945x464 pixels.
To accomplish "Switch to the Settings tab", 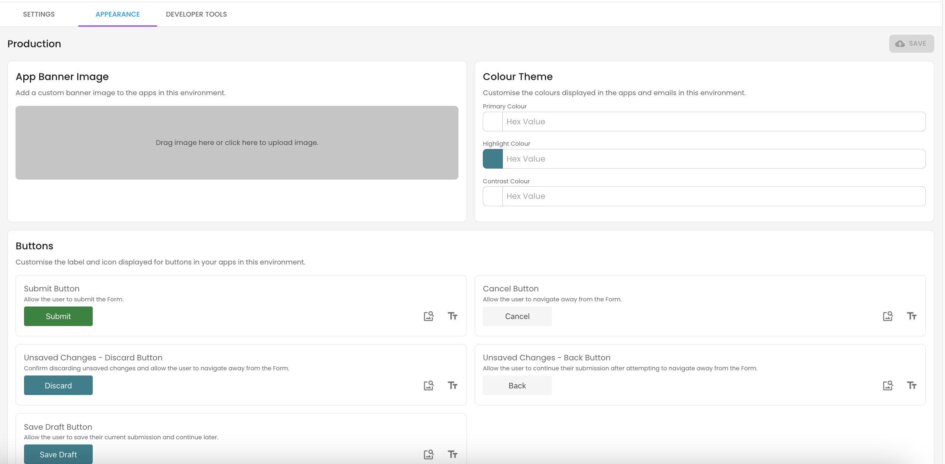I will [x=39, y=14].
